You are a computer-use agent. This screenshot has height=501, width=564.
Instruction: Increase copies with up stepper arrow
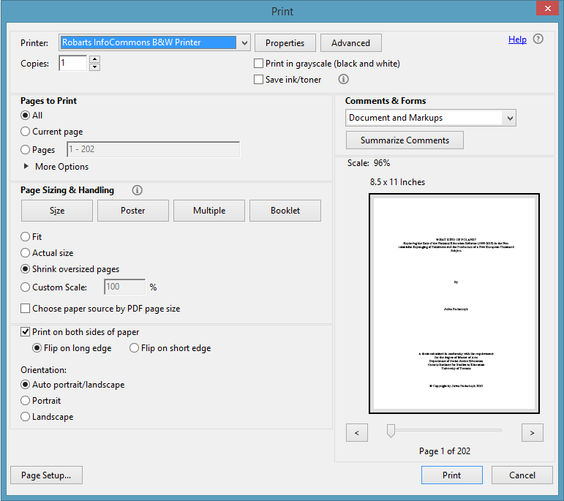pos(94,60)
